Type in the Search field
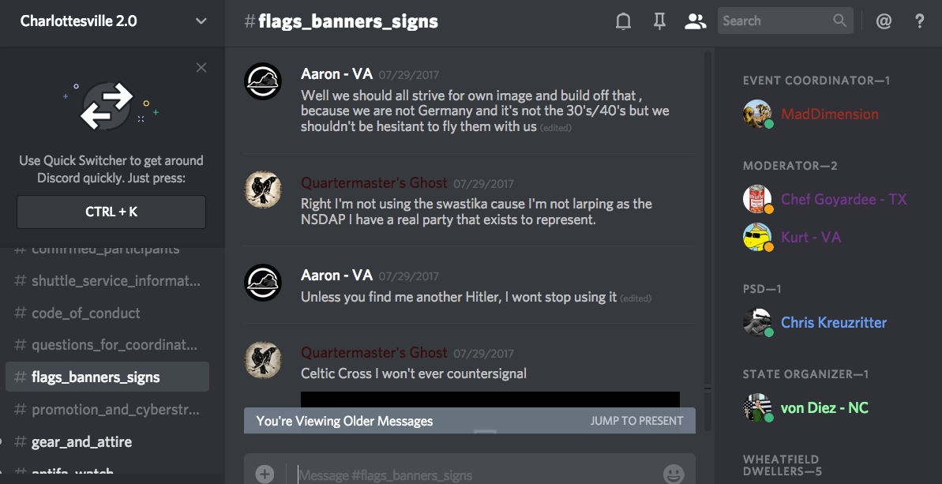 click(x=774, y=21)
